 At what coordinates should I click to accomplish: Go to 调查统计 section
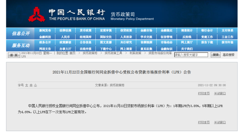point(187,30)
